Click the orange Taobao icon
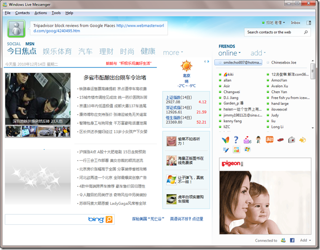The height and width of the screenshot is (250, 320). pyautogui.click(x=269, y=139)
